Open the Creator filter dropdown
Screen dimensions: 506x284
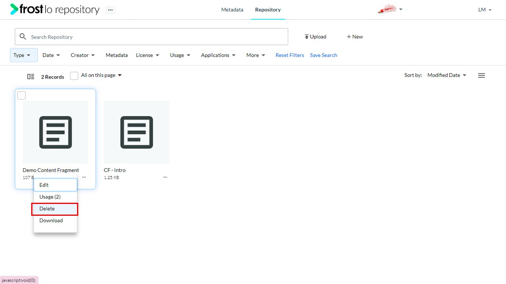click(83, 55)
